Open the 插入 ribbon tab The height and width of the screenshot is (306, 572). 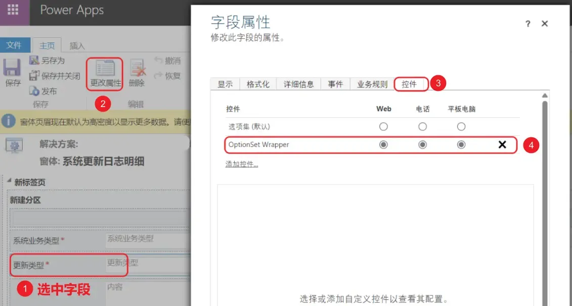[76, 45]
